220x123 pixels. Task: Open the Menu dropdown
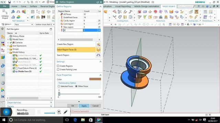click(x=6, y=24)
